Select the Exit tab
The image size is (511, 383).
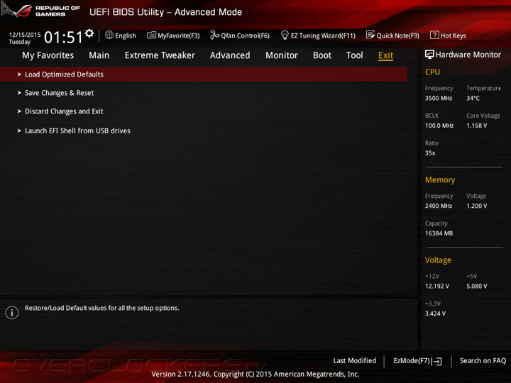(386, 55)
